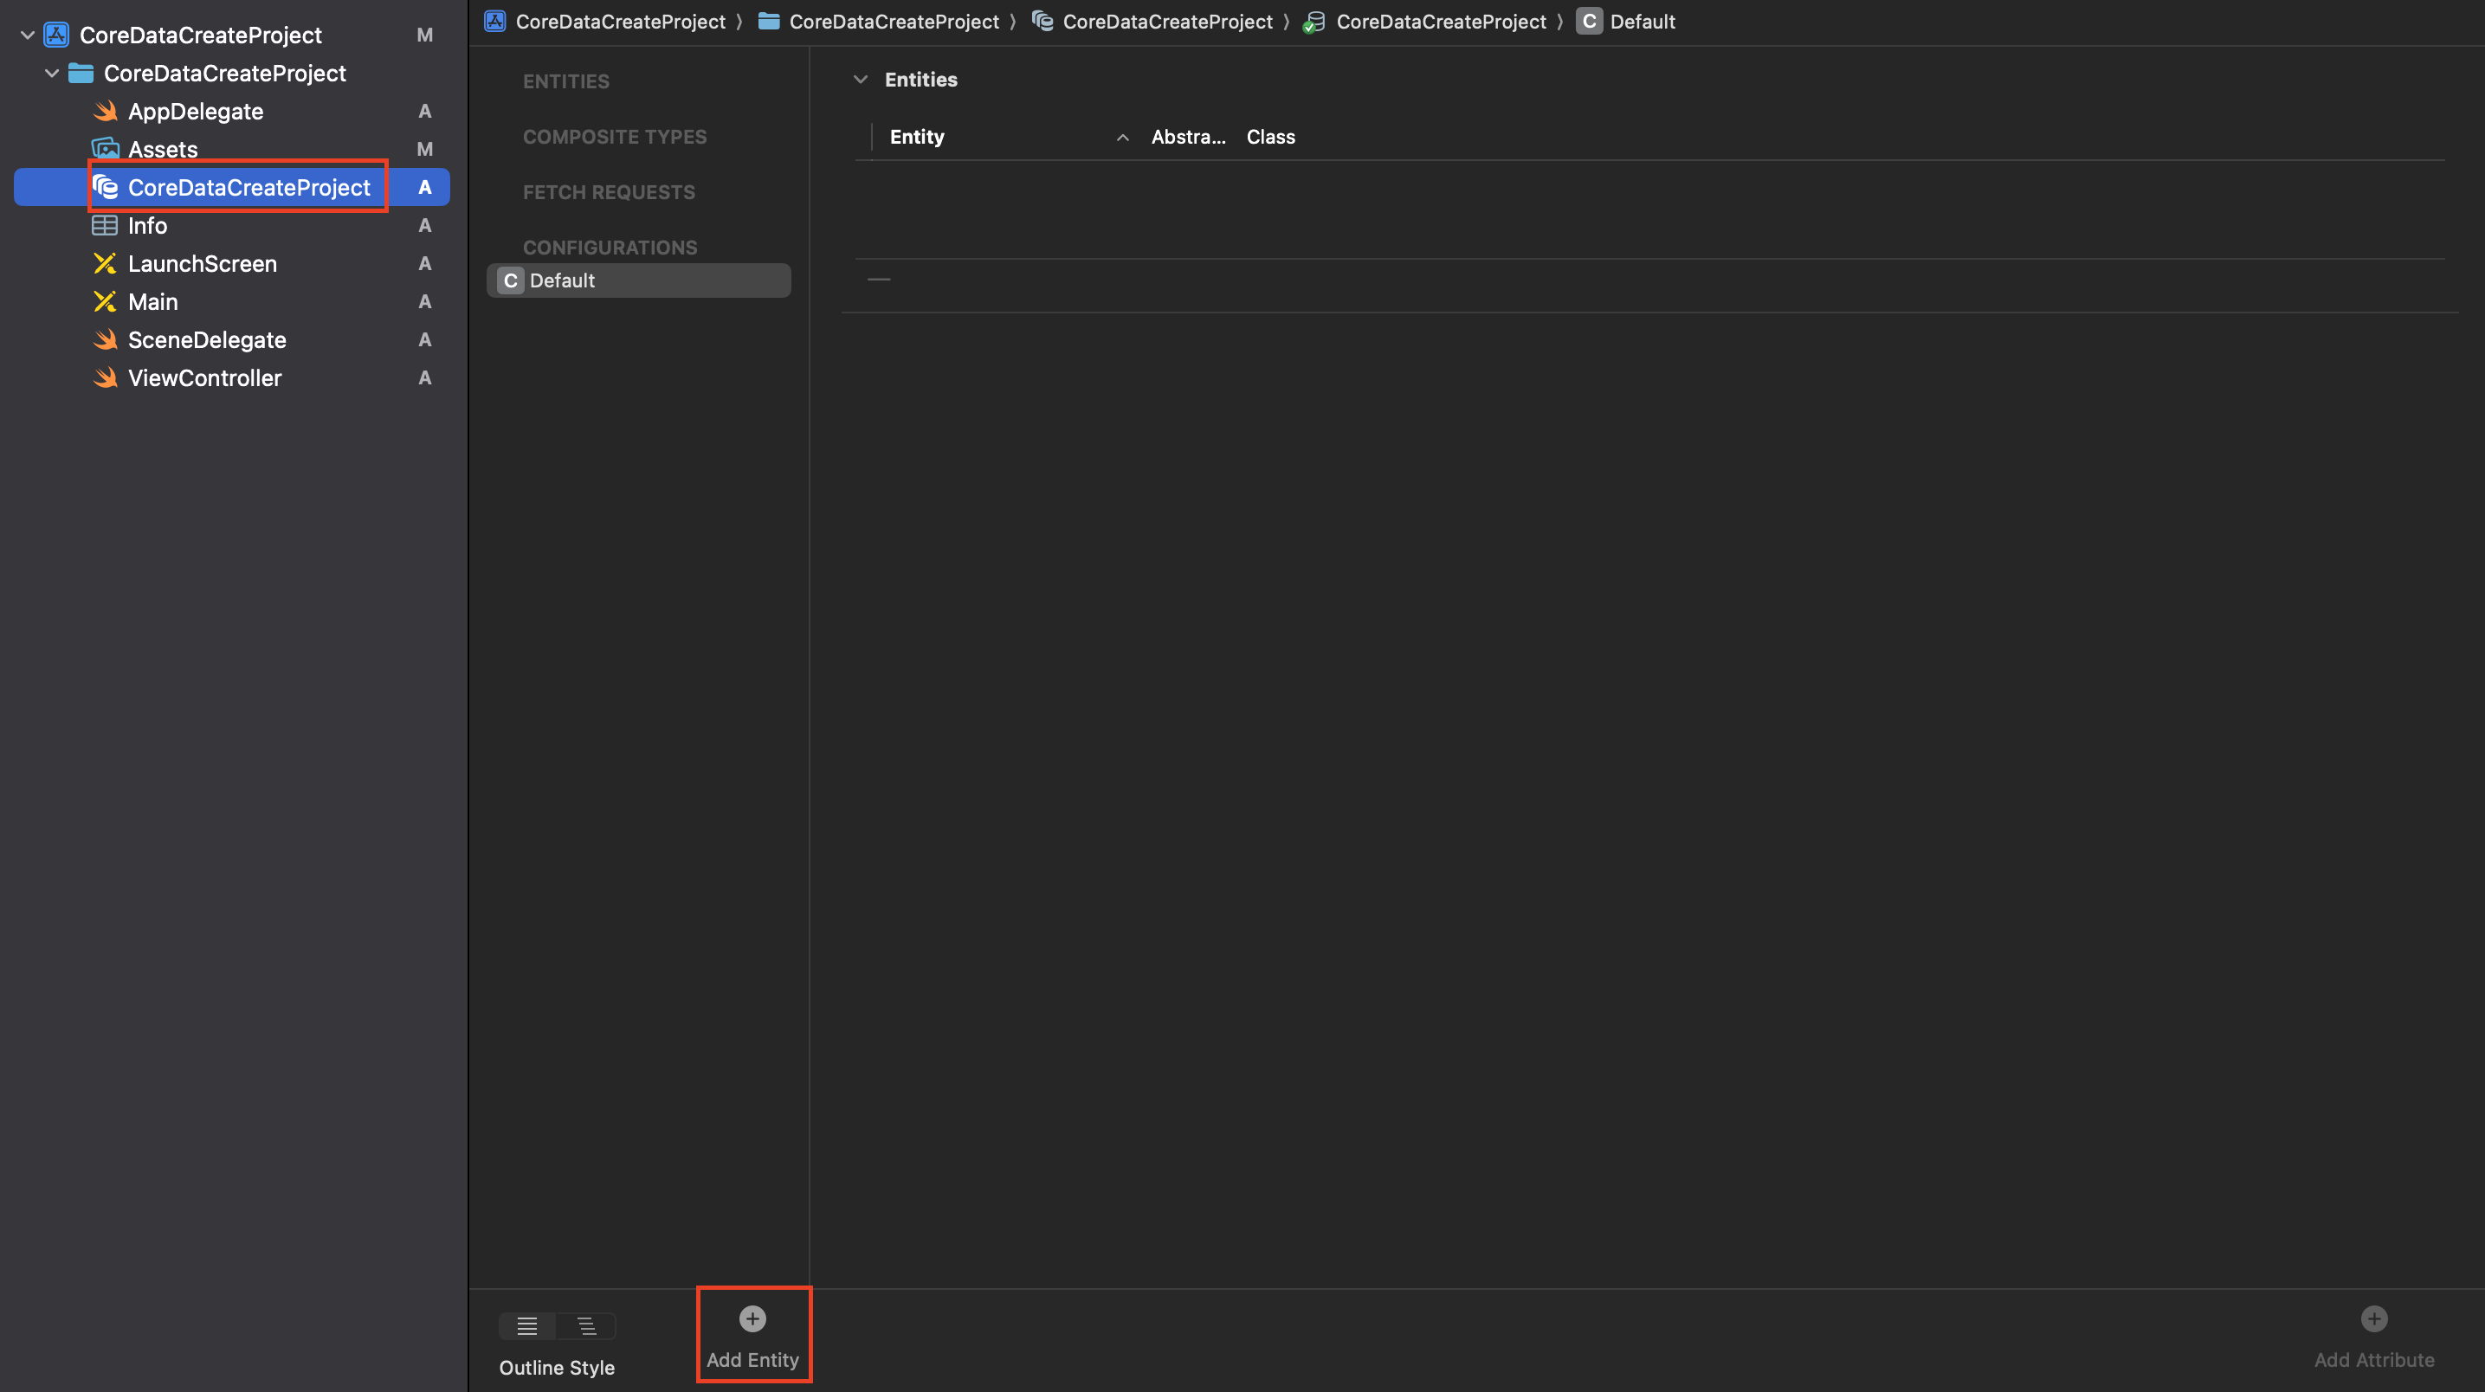Viewport: 2485px width, 1392px height.
Task: Open ViewController in the navigator
Action: (x=204, y=378)
